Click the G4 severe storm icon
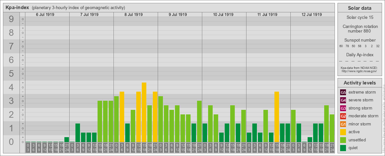Viewport: 385px width, 156px height. click(x=343, y=100)
